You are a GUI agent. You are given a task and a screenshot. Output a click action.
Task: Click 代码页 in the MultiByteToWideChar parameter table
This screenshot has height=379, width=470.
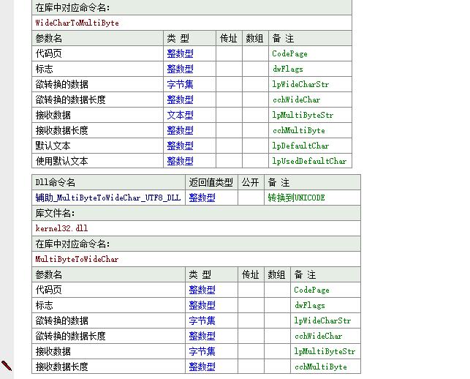48,290
